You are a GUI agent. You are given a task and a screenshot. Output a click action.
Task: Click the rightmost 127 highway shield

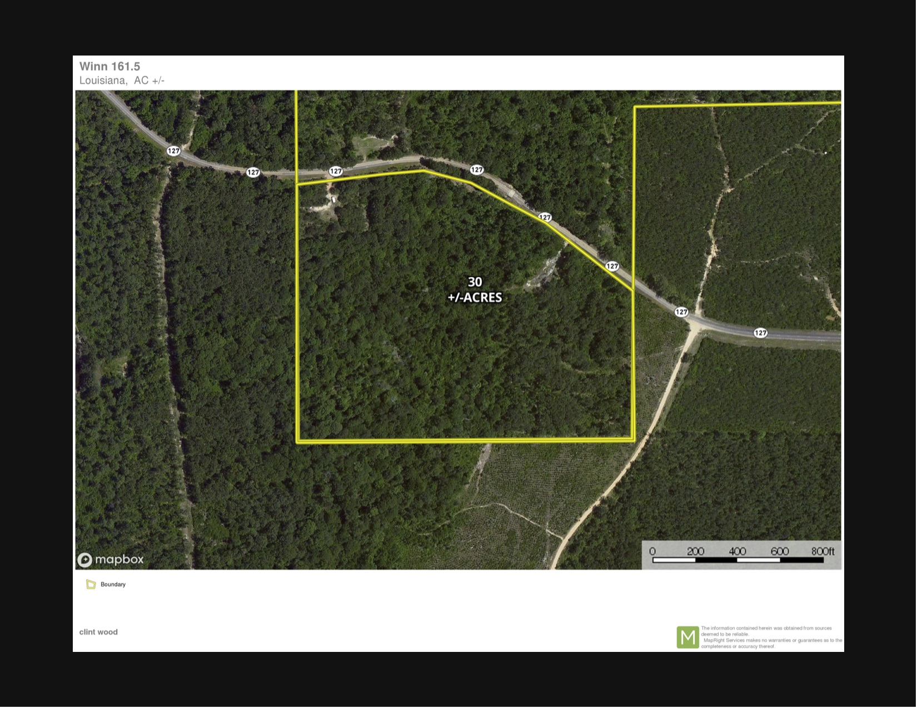760,333
